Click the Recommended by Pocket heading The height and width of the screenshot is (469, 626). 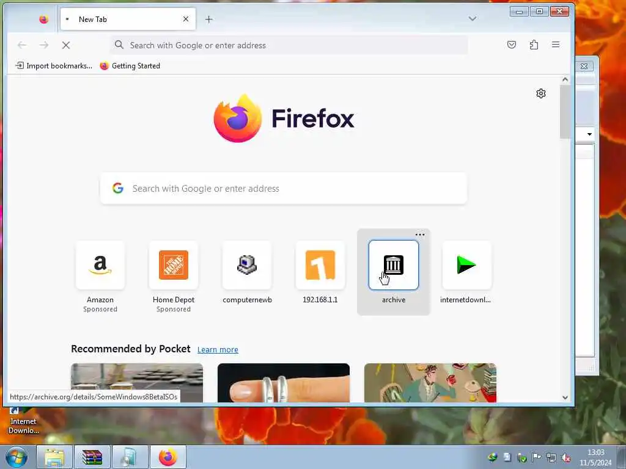(x=131, y=349)
